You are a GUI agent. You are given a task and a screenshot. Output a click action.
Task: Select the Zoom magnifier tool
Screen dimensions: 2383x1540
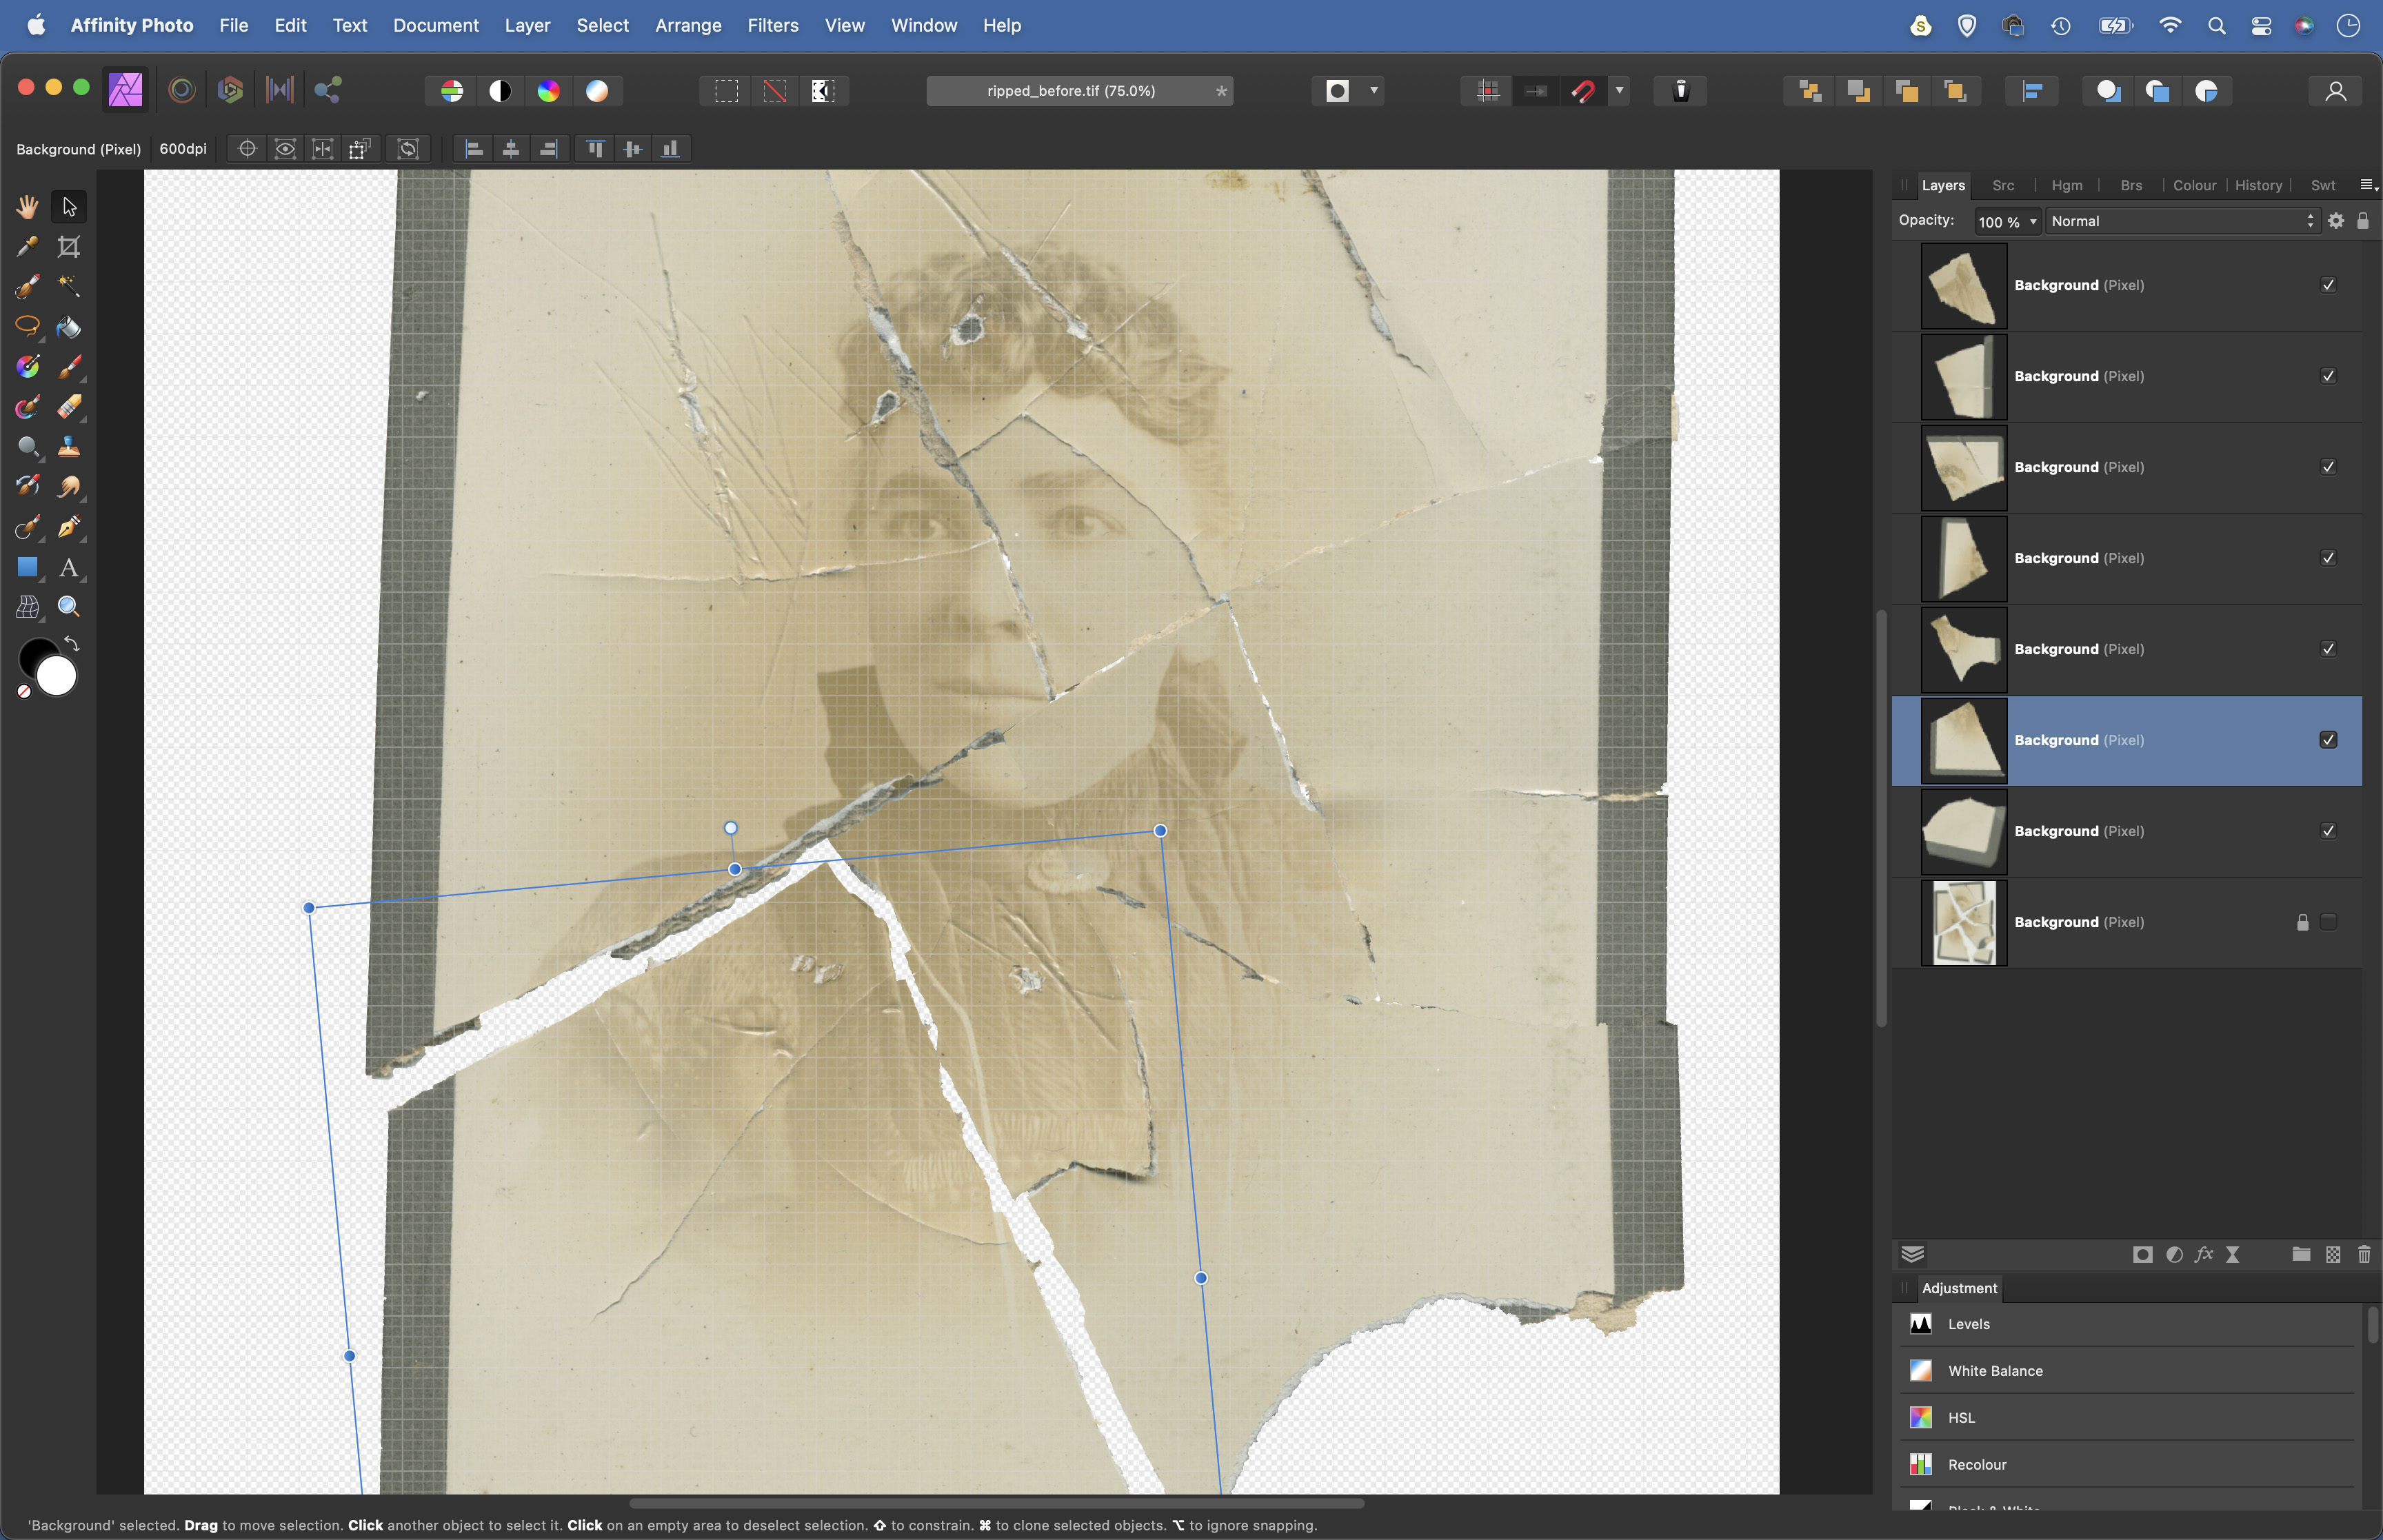pyautogui.click(x=69, y=607)
